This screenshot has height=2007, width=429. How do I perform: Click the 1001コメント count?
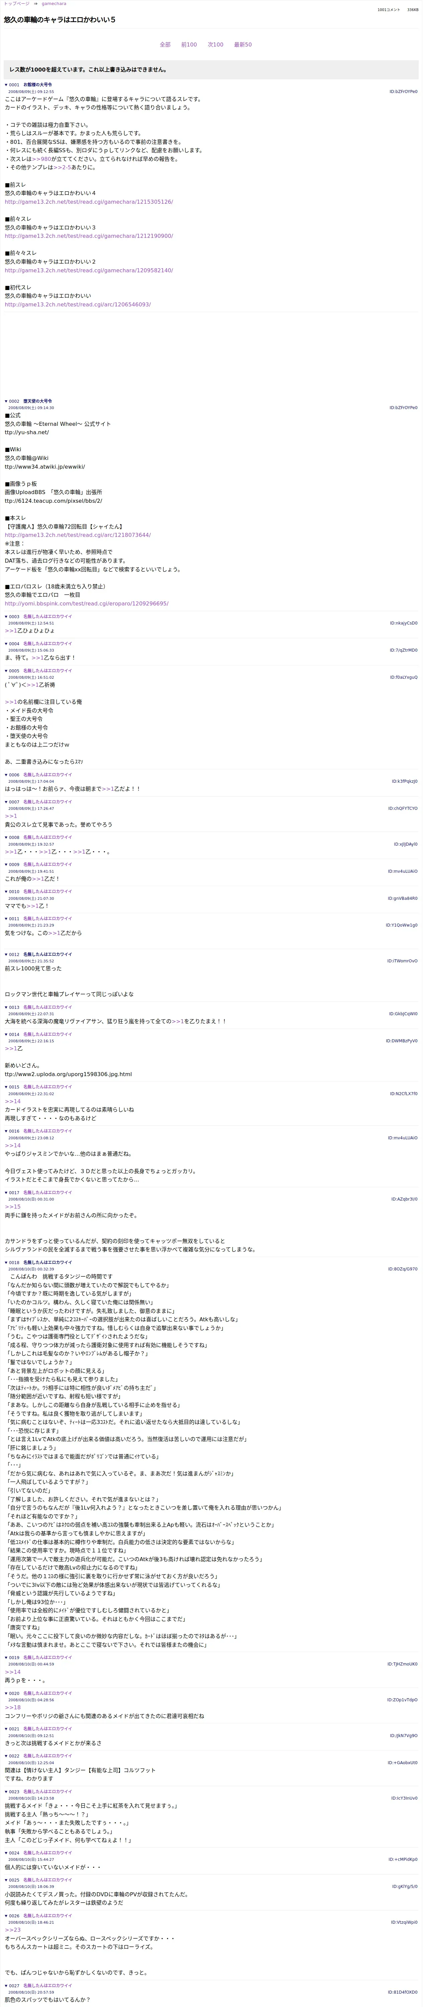coord(389,10)
